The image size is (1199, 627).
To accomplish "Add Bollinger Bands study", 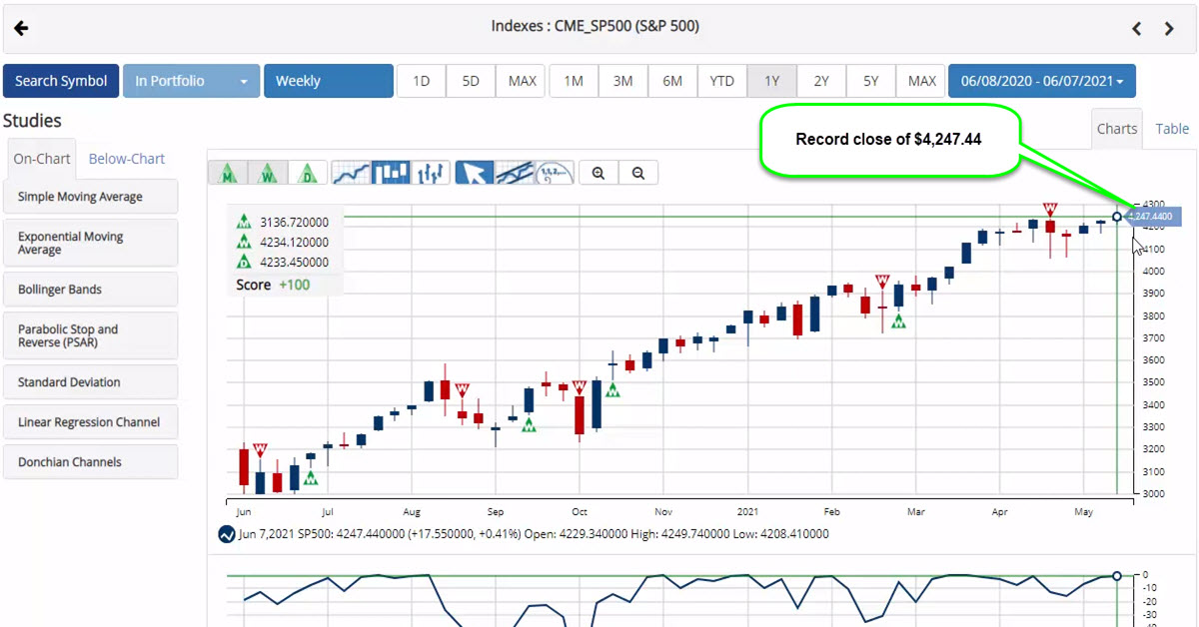I will click(91, 290).
